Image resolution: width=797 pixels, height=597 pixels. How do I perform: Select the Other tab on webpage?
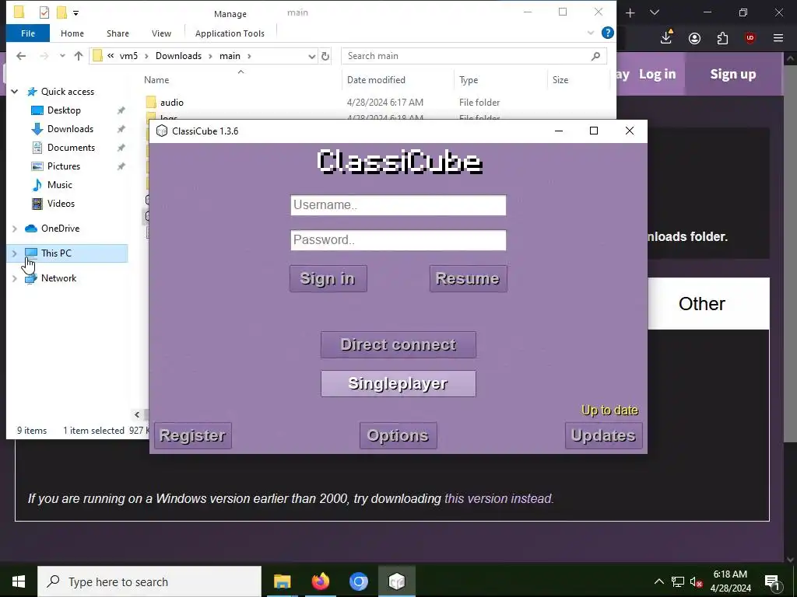coord(701,304)
